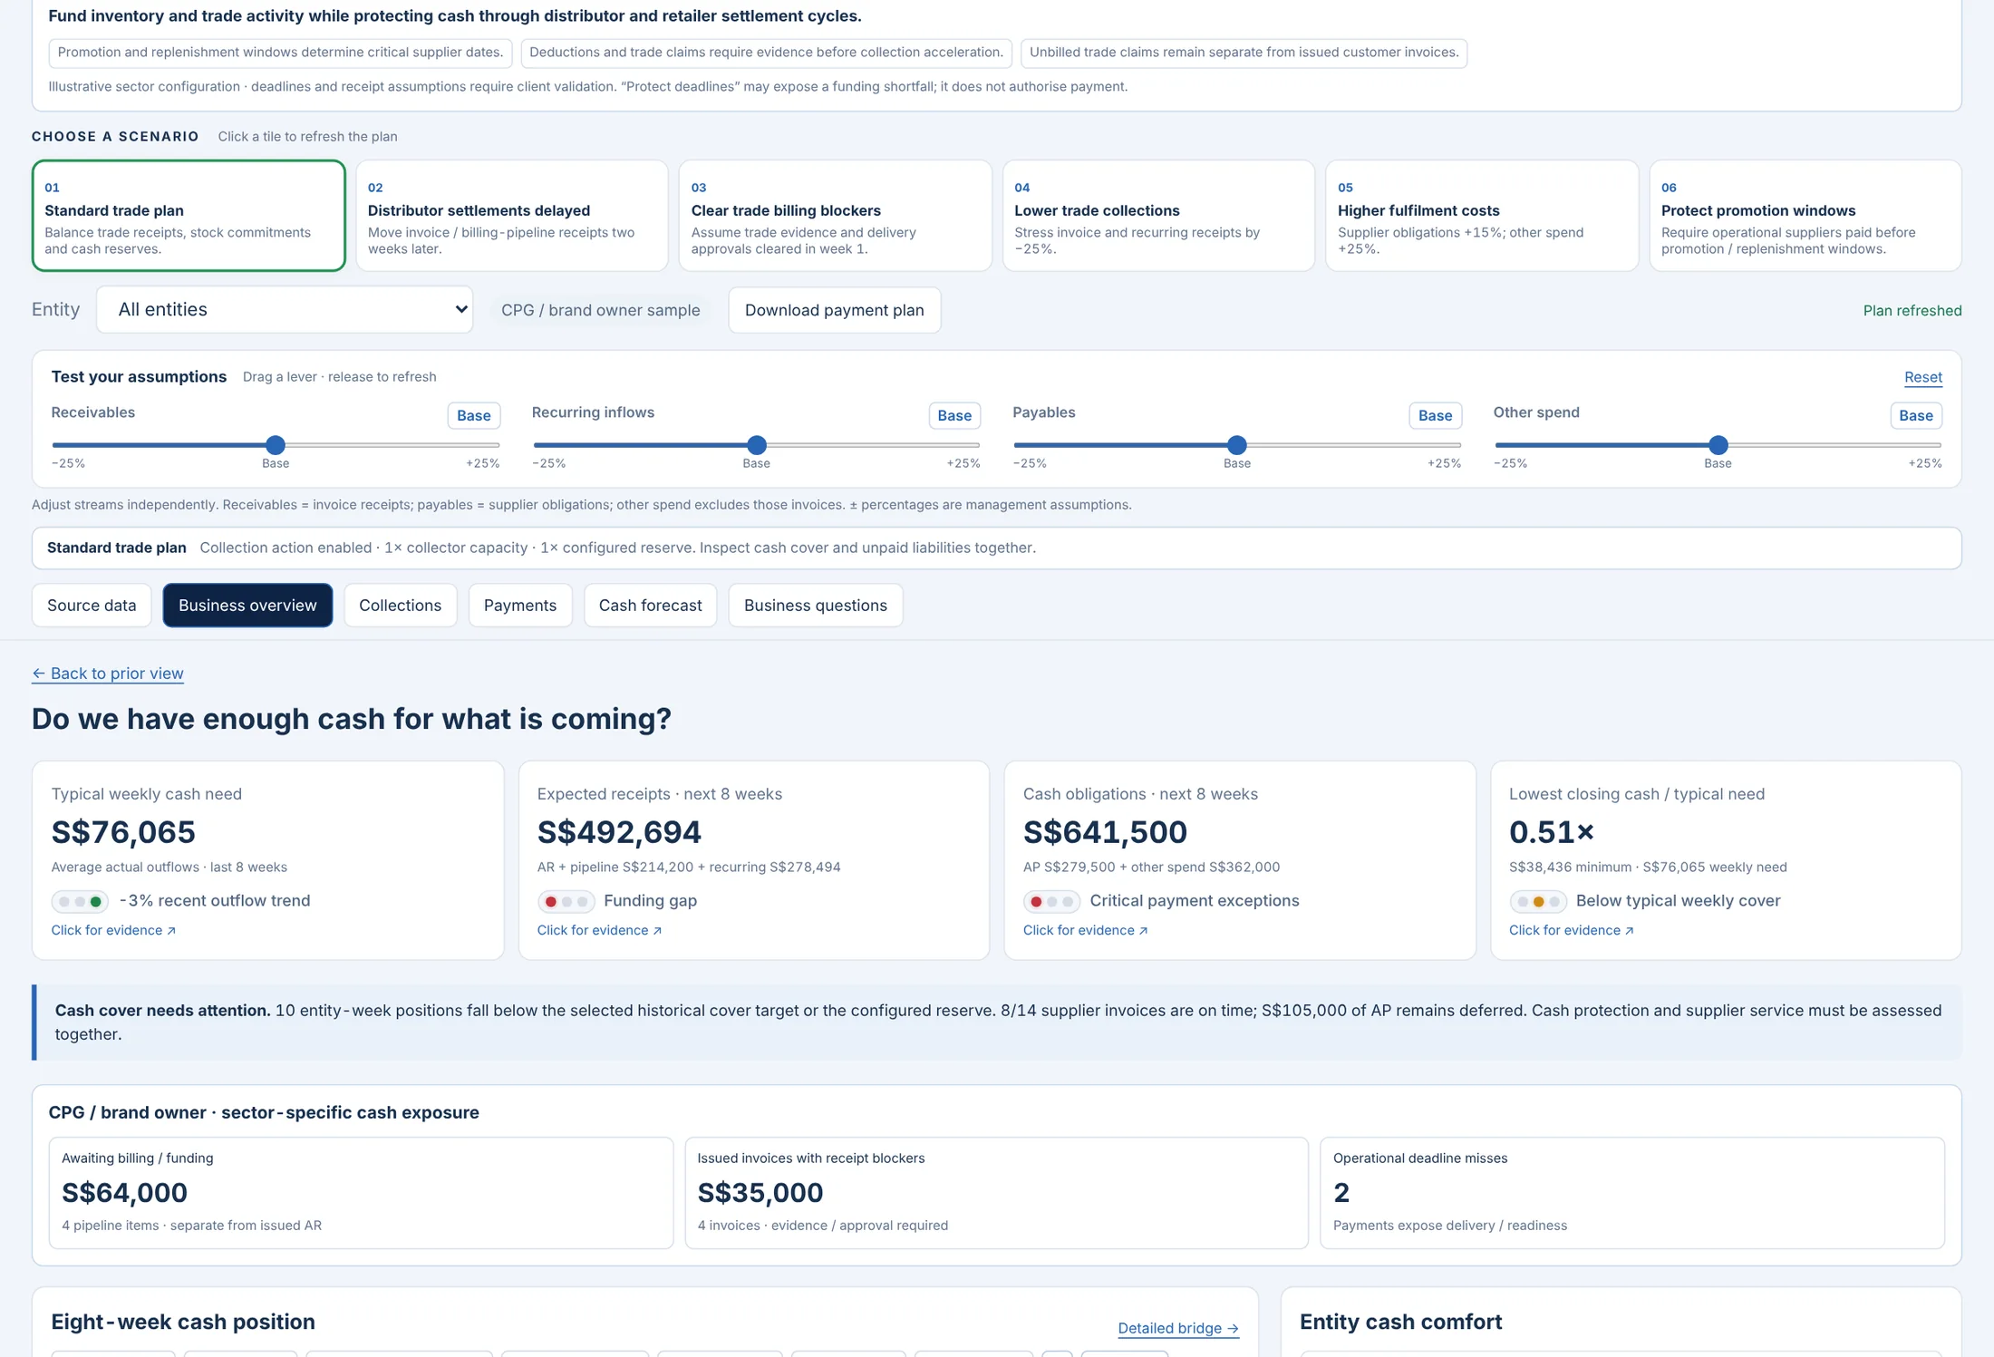Screen dimensions: 1994x1357
Task: Click the Recurring inflows Base button
Action: tap(953, 415)
